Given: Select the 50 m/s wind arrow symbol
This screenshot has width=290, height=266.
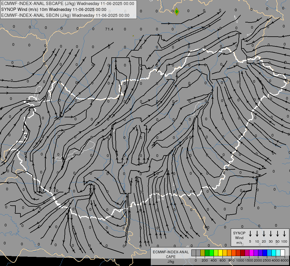Looking at the screenshot, I should (x=278, y=234).
